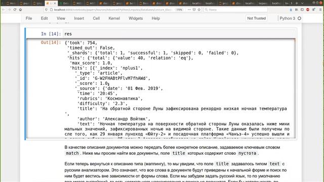Focus the Поиск search field
The image size is (324, 182).
coord(235,10)
